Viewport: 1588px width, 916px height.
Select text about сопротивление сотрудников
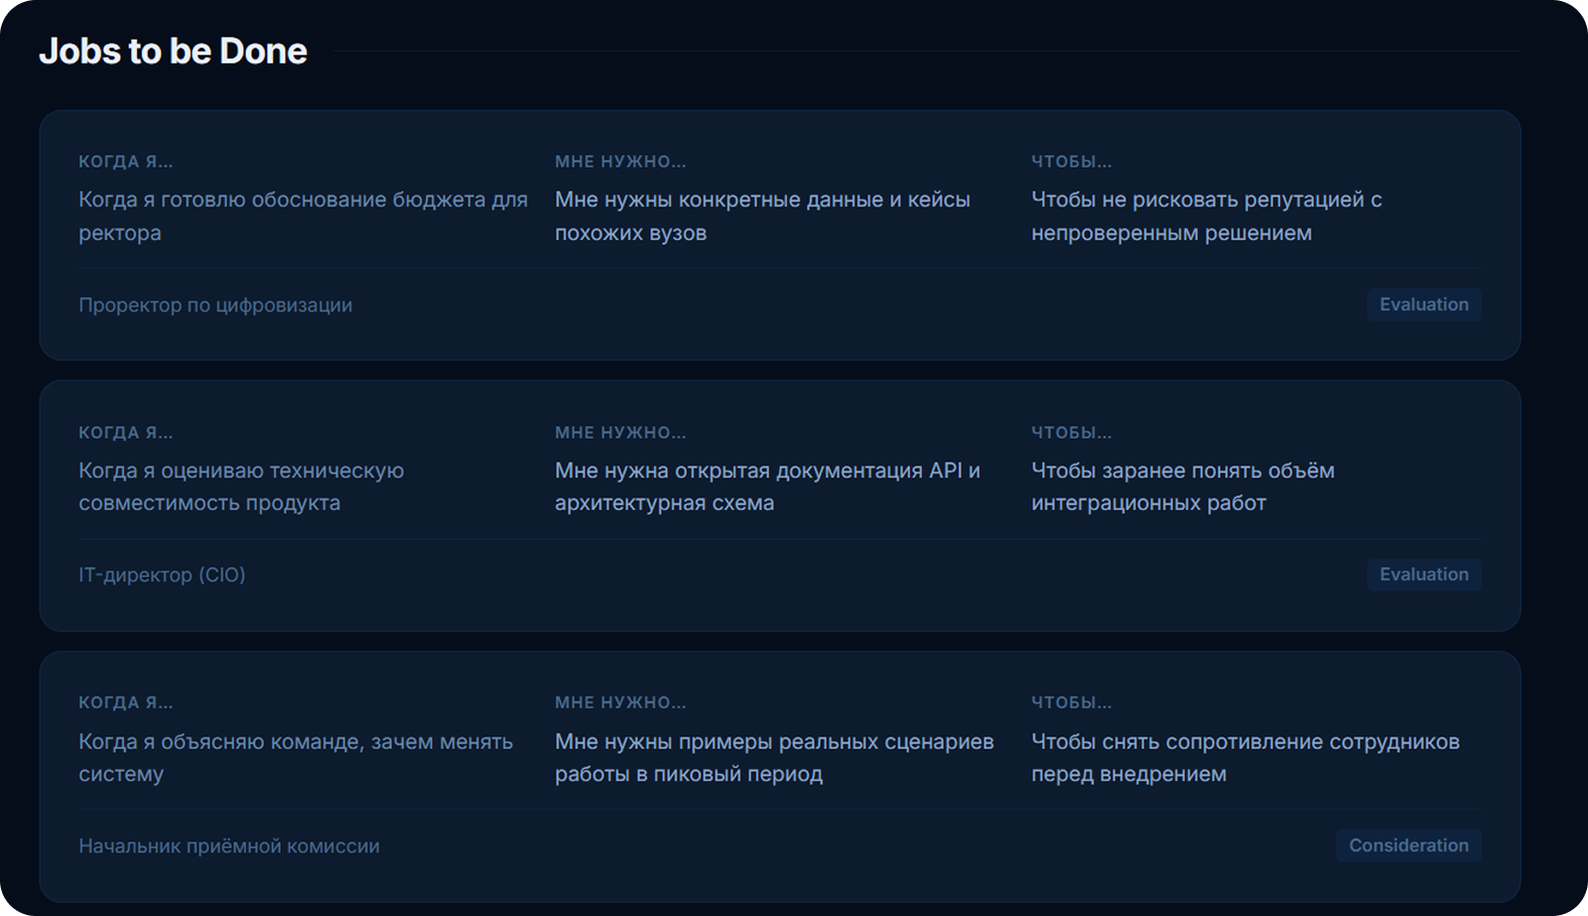tap(1245, 757)
